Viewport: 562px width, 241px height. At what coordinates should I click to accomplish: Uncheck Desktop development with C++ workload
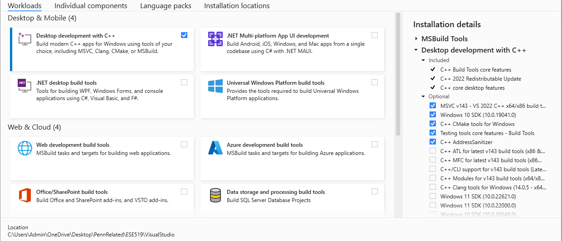184,35
